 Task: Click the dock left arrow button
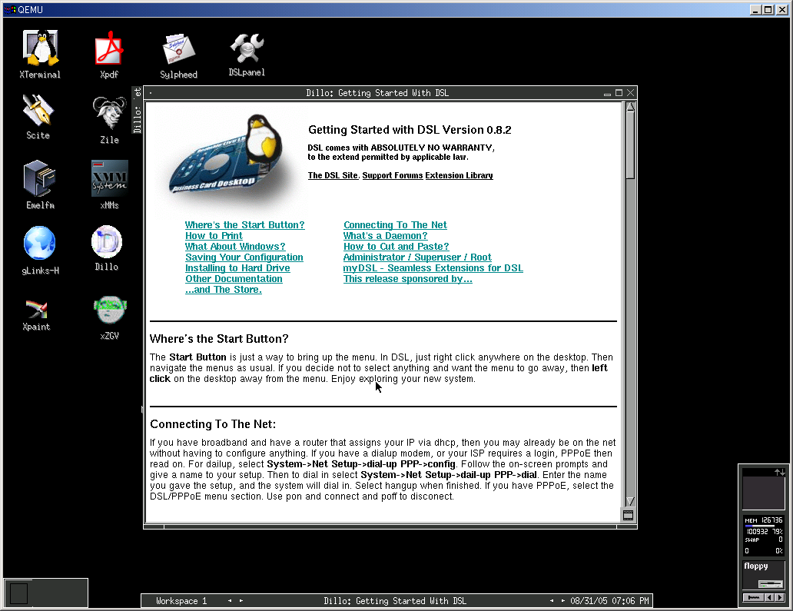769,597
